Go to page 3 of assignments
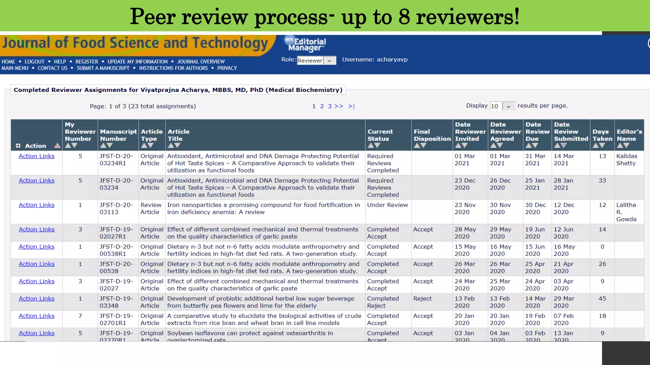Viewport: 650px width, 365px height. (330, 106)
